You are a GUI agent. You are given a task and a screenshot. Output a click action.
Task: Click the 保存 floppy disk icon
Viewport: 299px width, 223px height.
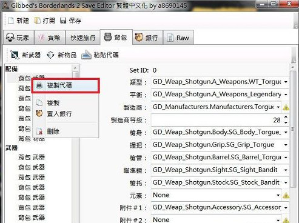(x=63, y=21)
